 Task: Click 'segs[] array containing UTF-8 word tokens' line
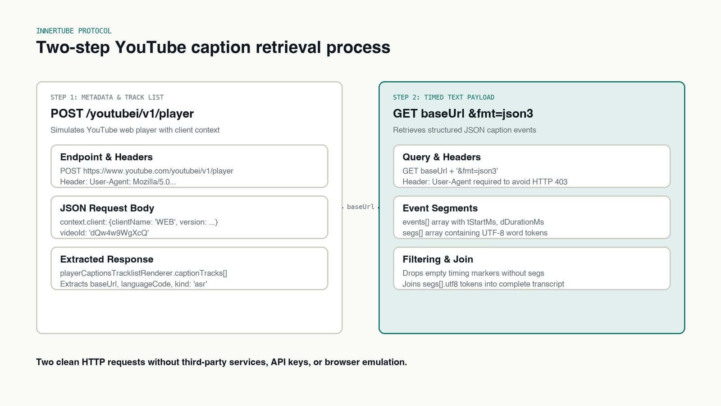(x=475, y=233)
